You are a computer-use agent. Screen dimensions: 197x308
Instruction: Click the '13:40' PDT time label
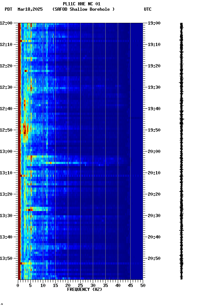coord(6,237)
